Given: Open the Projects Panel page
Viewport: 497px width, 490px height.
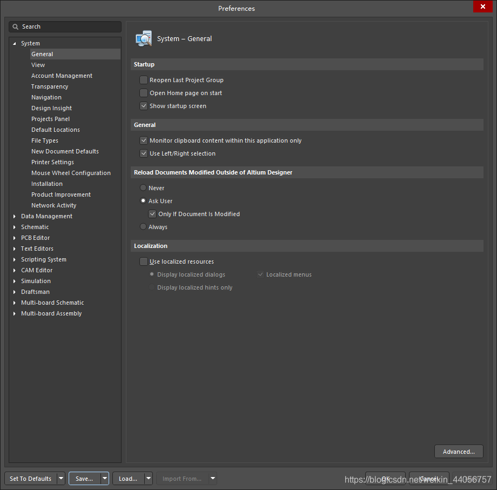Looking at the screenshot, I should pyautogui.click(x=50, y=119).
